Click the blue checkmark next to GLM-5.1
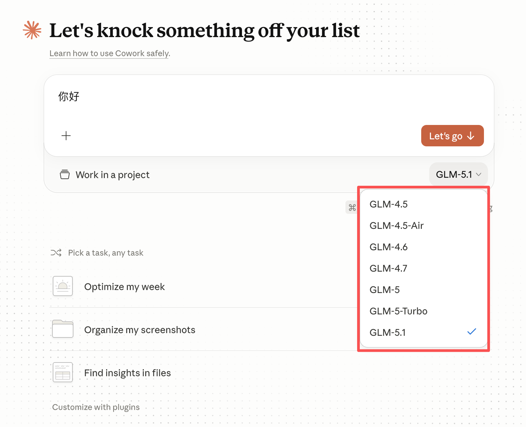The image size is (526, 427). click(472, 332)
